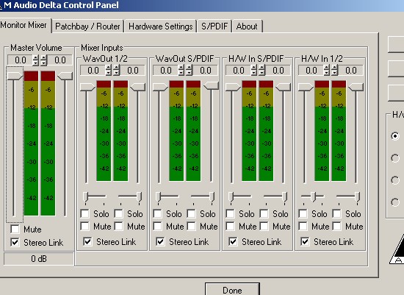
Task: Click the selected radio button at right edge
Action: point(395,136)
